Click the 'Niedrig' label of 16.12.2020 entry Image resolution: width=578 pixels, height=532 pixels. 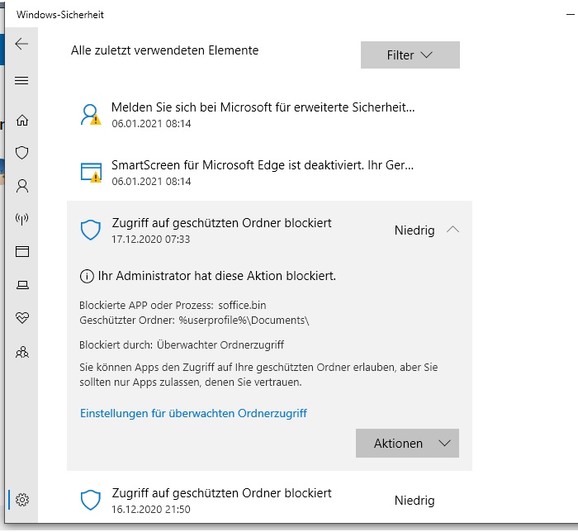click(x=415, y=501)
